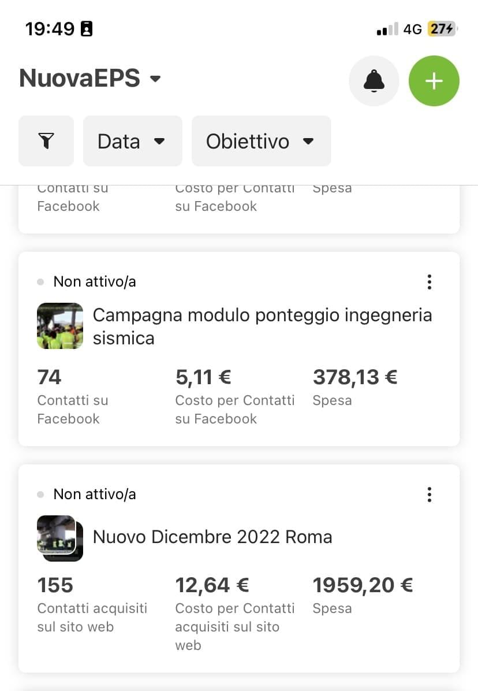Screen dimensions: 478x691
Task: Tap the cellular signal bars icon
Action: tap(387, 29)
